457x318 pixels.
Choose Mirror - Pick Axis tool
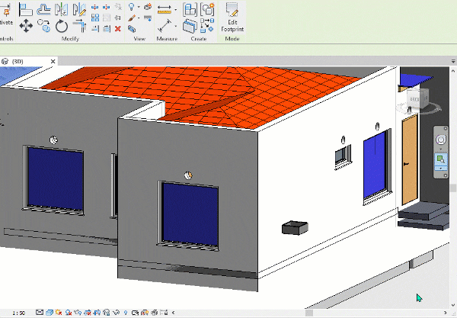[x=62, y=9]
